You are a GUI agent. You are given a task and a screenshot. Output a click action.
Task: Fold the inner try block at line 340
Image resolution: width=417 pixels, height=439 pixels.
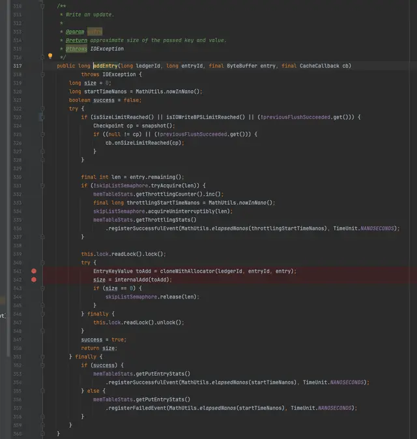(x=43, y=262)
